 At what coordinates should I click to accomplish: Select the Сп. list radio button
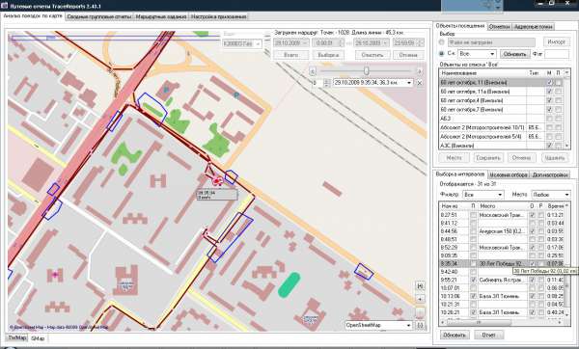pyautogui.click(x=441, y=53)
